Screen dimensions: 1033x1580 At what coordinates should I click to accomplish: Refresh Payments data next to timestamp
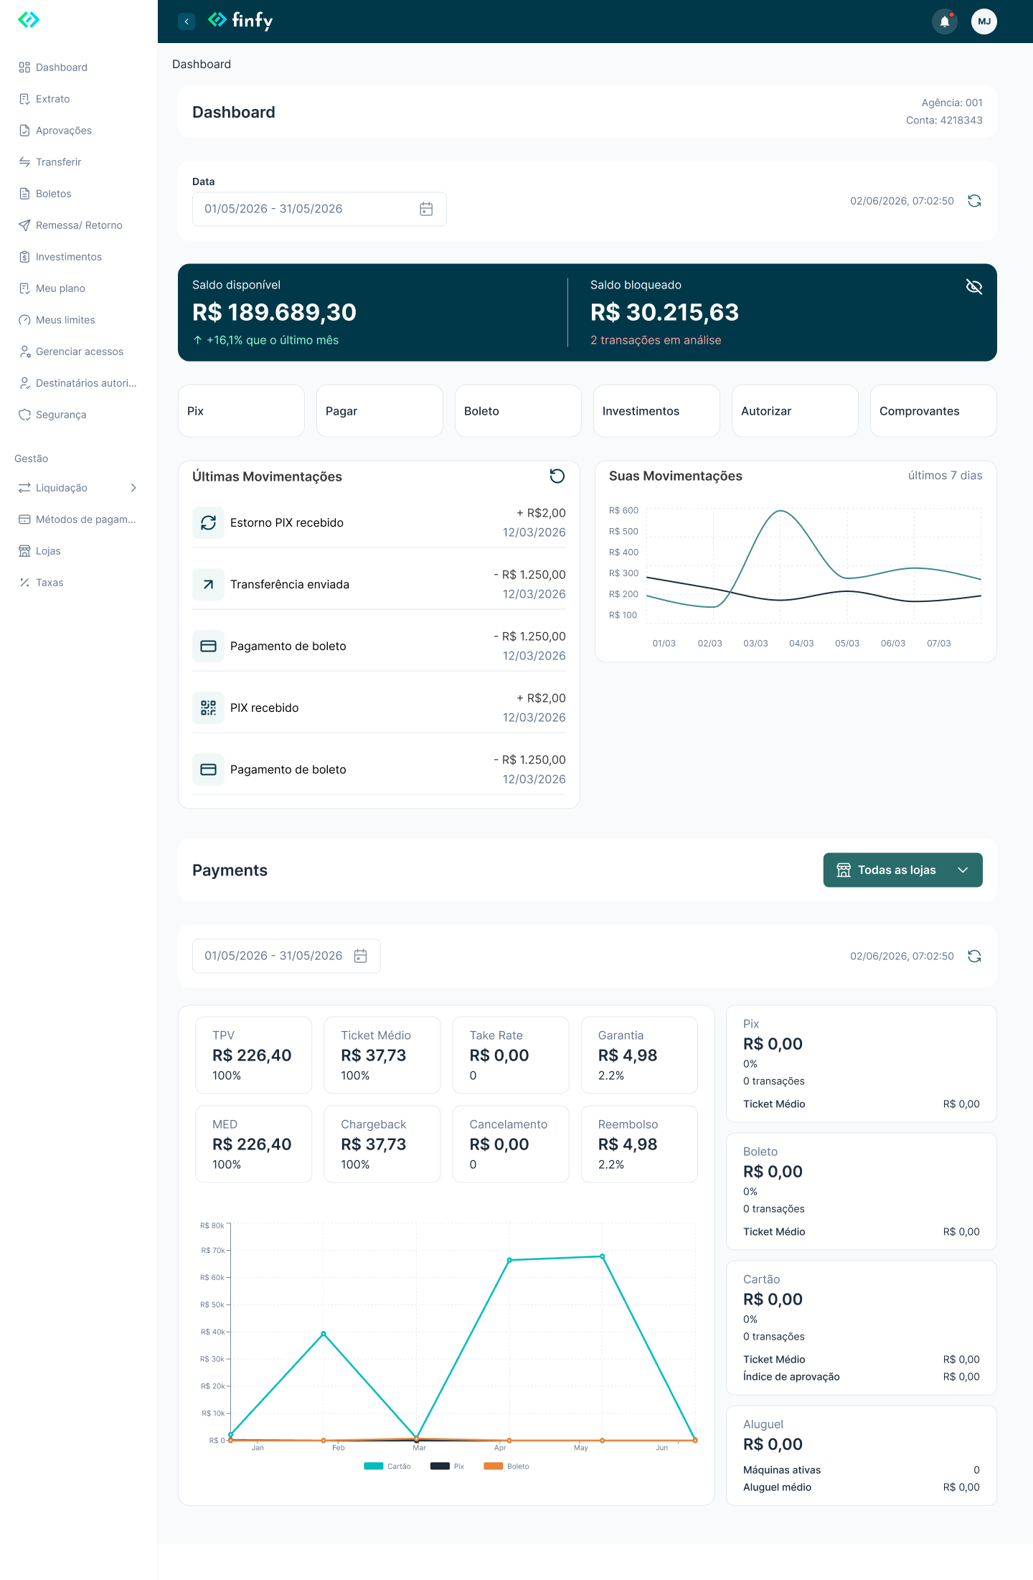click(974, 956)
